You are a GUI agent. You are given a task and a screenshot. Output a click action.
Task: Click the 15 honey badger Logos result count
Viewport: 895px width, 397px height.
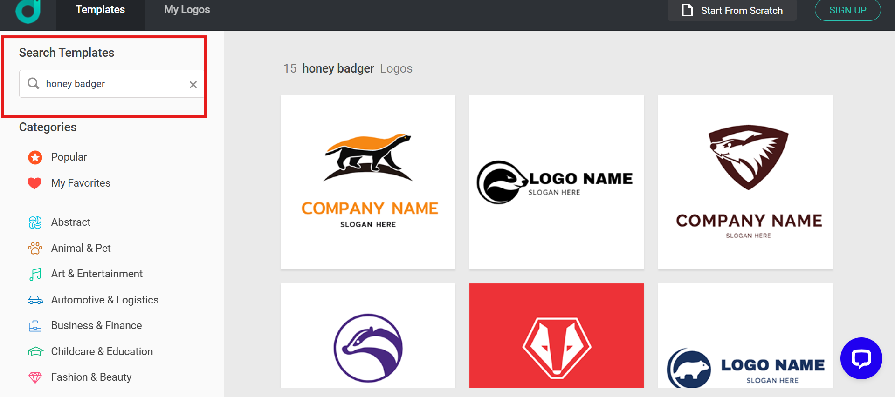tap(348, 69)
